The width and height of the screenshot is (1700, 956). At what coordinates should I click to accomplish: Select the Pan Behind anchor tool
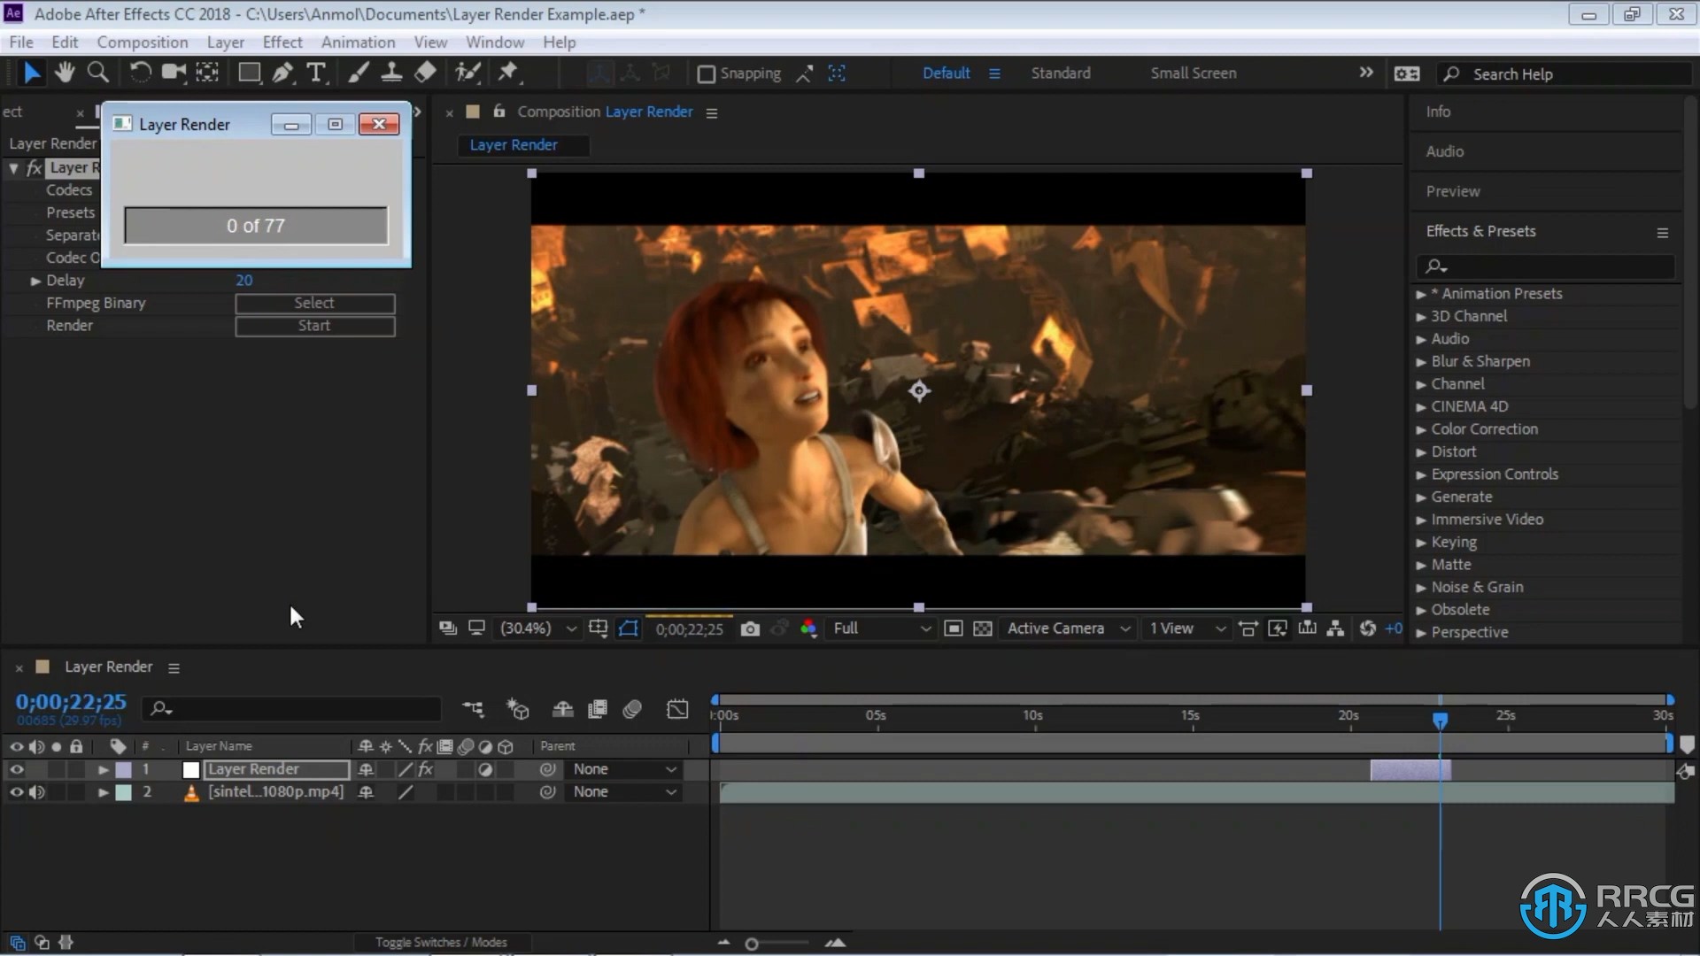pyautogui.click(x=207, y=73)
